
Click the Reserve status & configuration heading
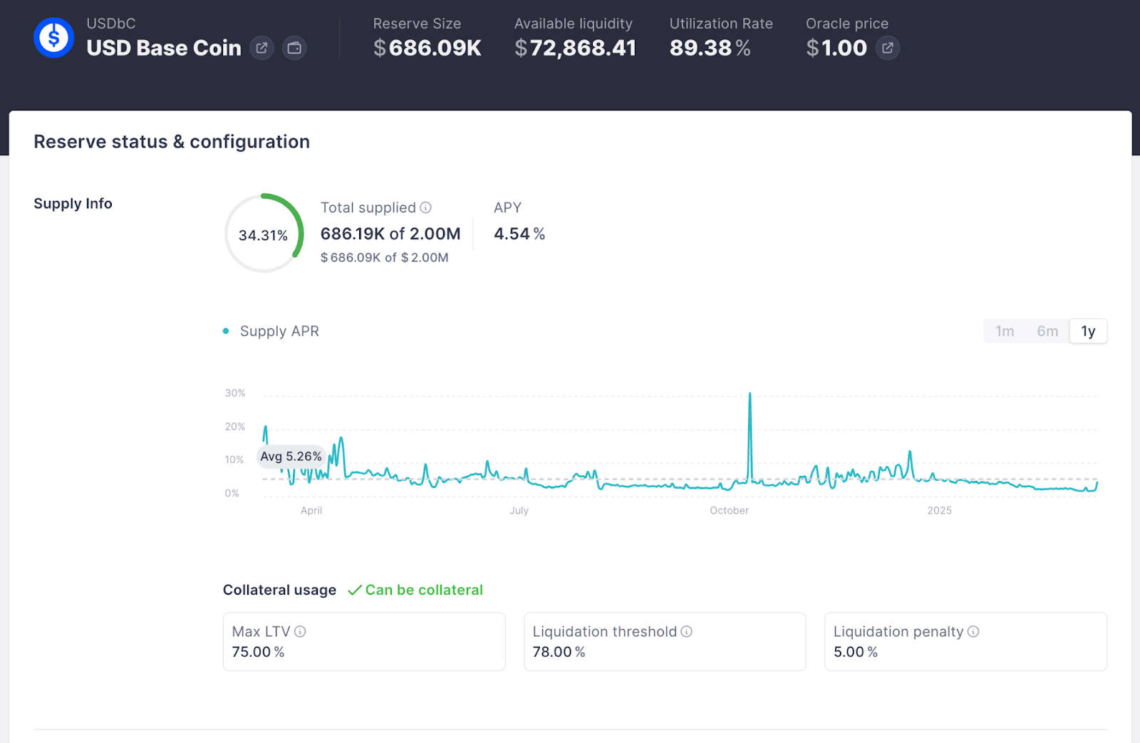(172, 142)
